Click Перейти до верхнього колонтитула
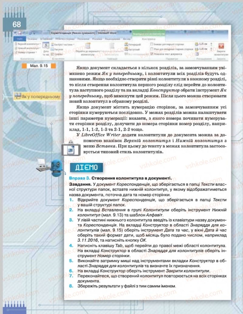243x314 pixels. (87, 49)
